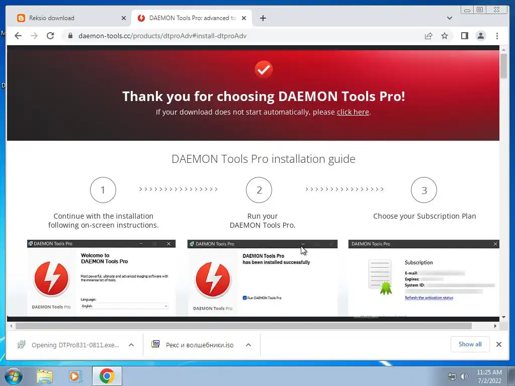Image resolution: width=515 pixels, height=386 pixels.
Task: Click the vertical scrollbar down arrow
Action: point(503,317)
